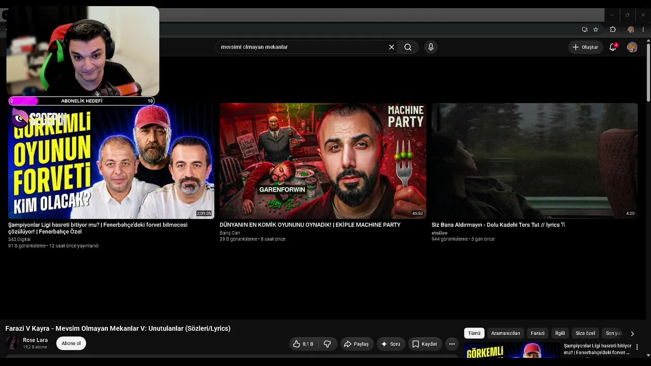Open the Görkemli Oyunun Forveti thumbnail

click(111, 161)
